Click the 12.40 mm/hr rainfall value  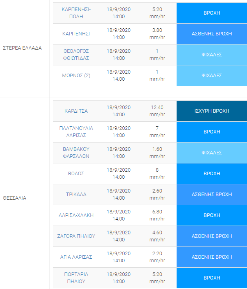coord(157,111)
